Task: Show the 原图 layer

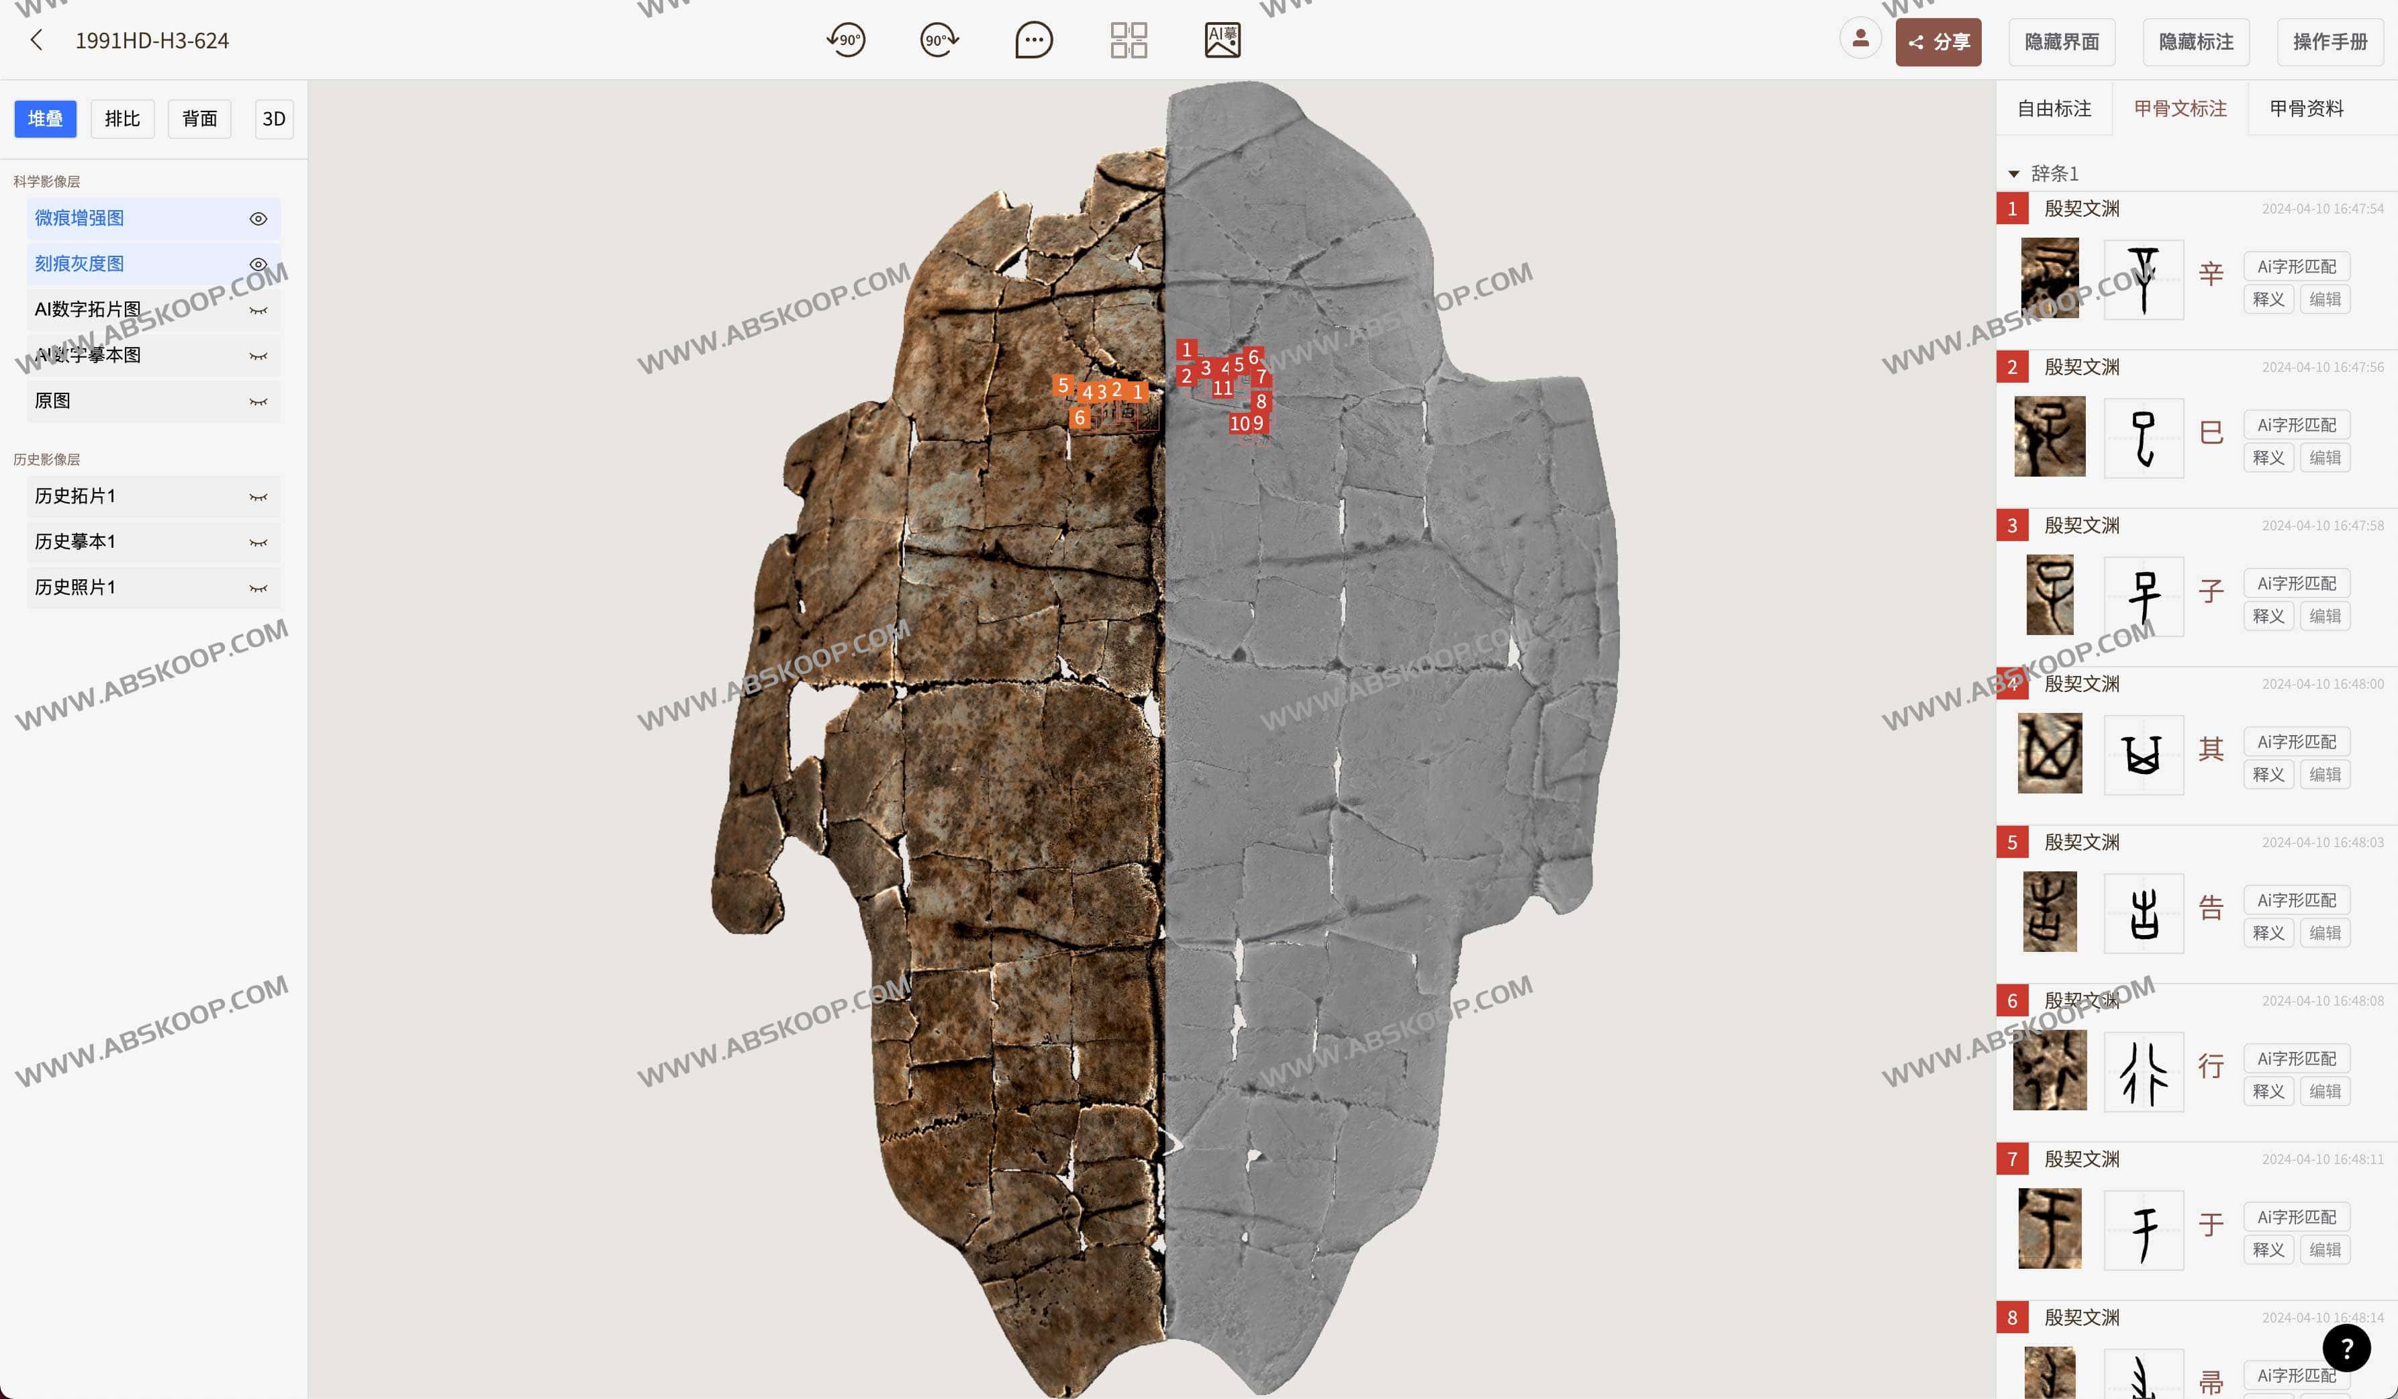Action: point(258,401)
